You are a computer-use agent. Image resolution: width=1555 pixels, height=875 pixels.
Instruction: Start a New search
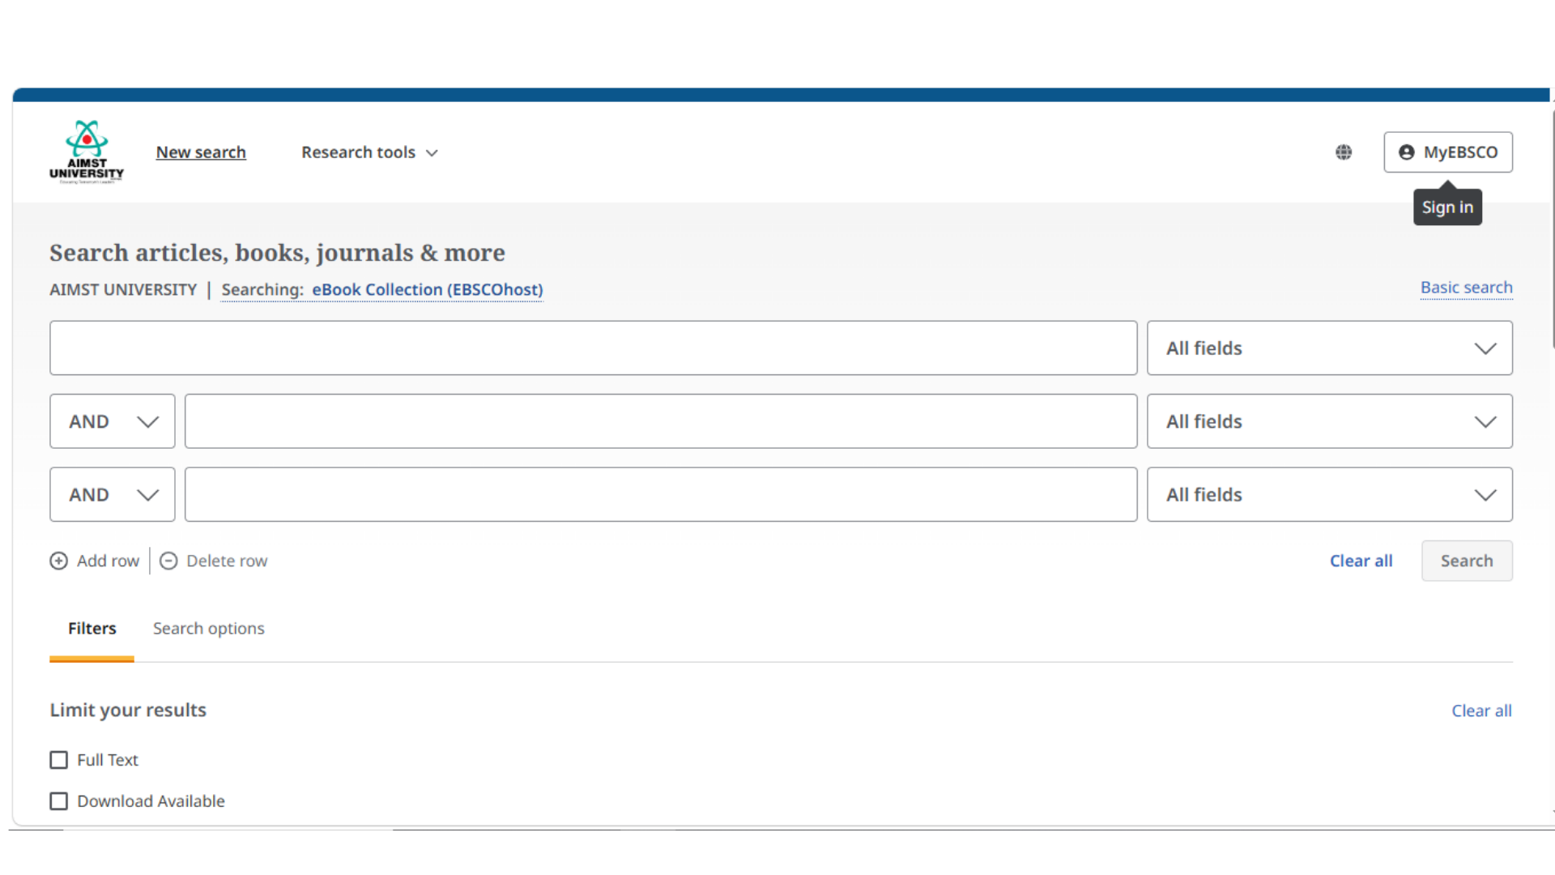click(x=201, y=152)
